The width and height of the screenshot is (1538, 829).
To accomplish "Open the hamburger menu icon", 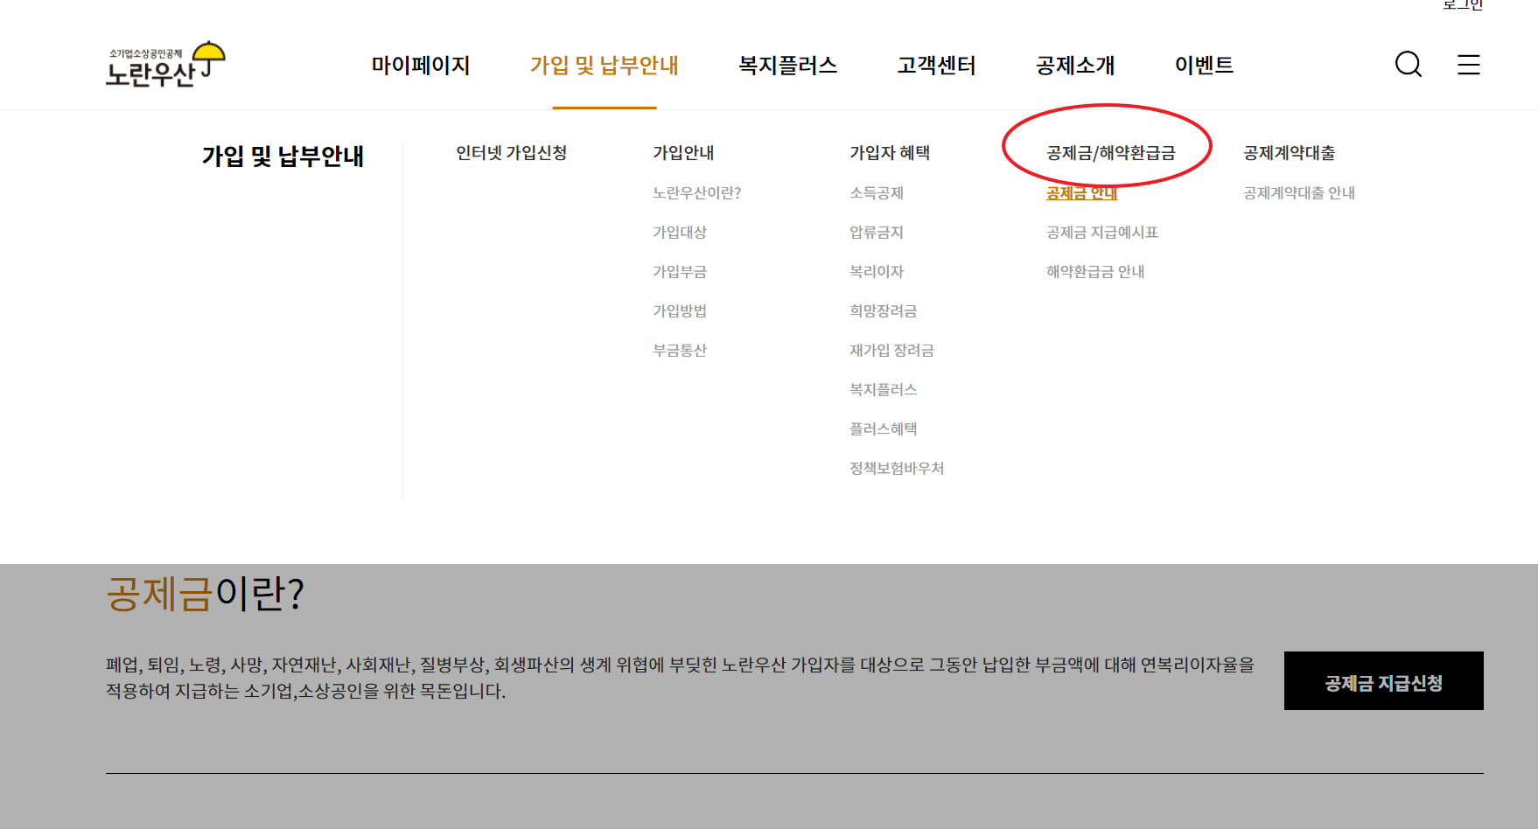I will [1468, 64].
